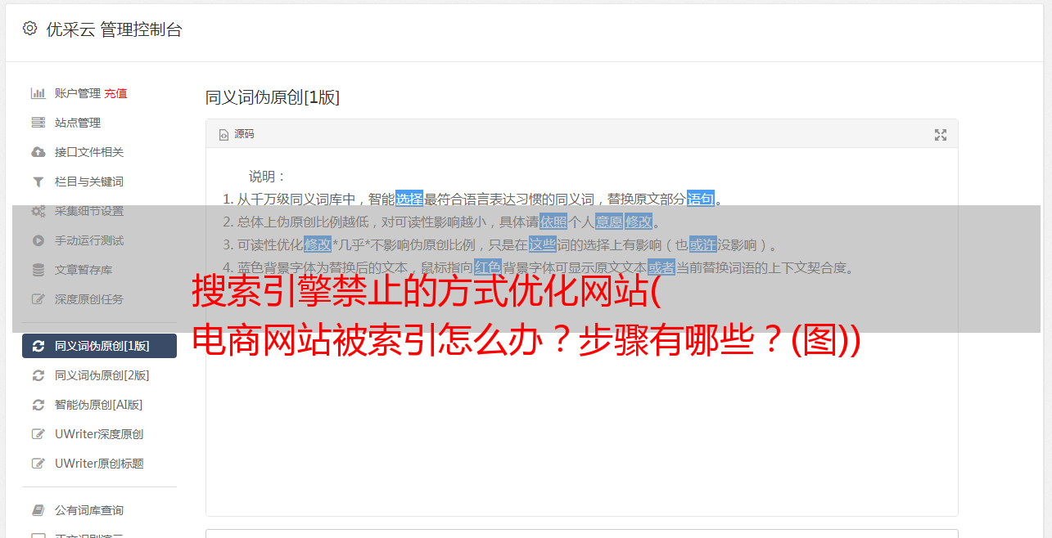Open the 优采云 管理控制台 header title

point(114,29)
